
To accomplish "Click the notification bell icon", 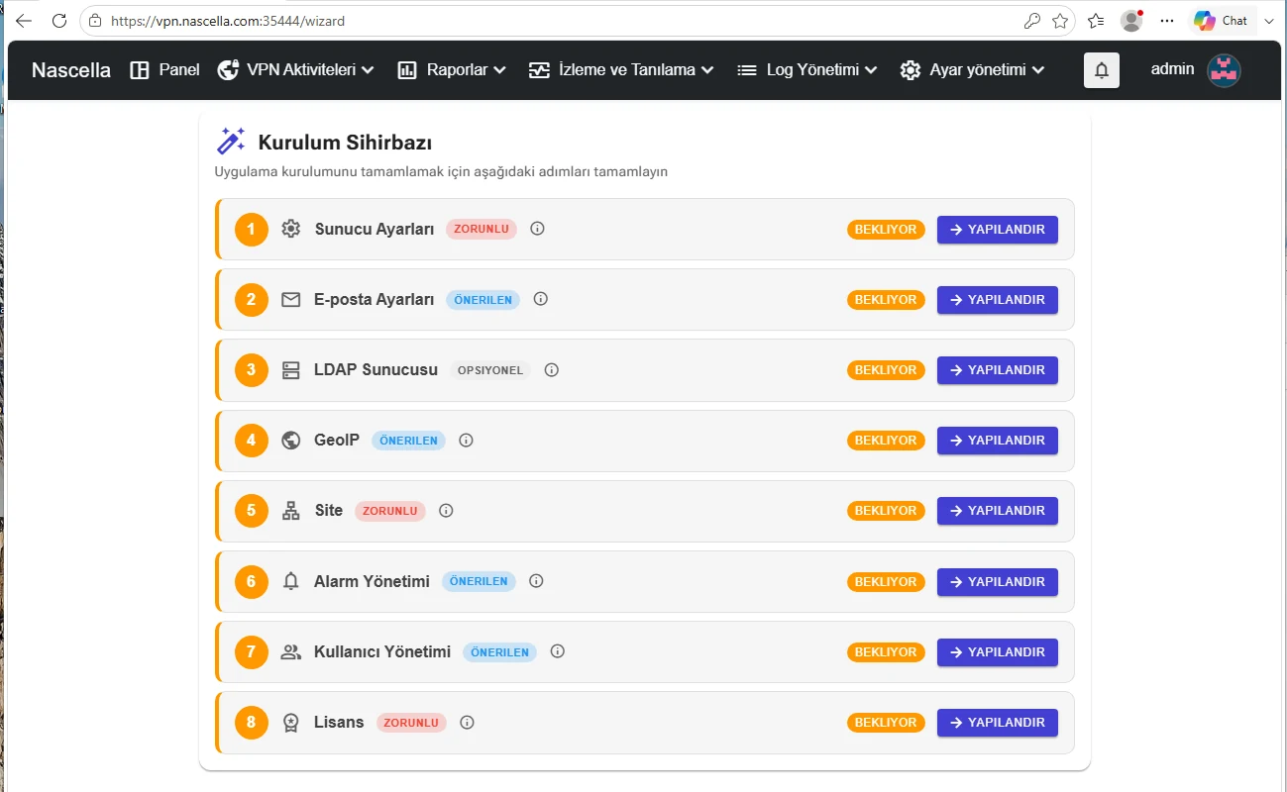I will click(x=1102, y=70).
